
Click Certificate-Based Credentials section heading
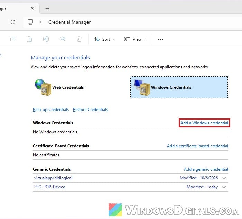pyautogui.click(x=61, y=146)
